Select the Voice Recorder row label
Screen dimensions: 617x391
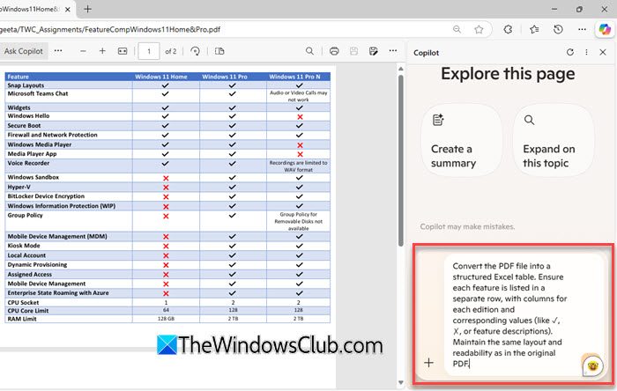click(x=28, y=163)
